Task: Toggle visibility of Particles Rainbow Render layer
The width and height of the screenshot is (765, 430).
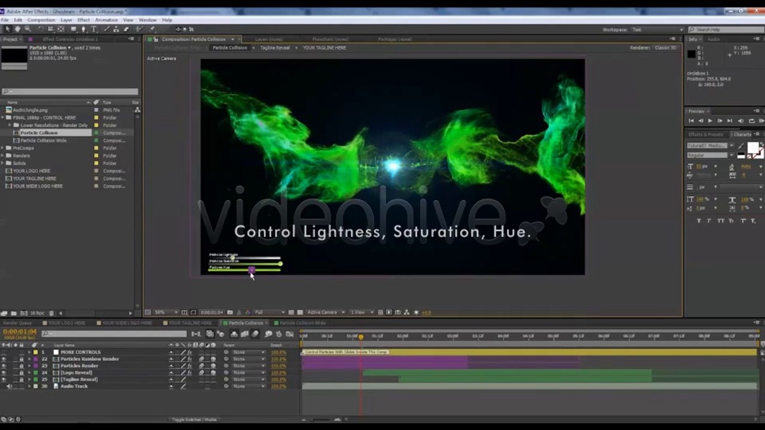Action: coord(4,359)
